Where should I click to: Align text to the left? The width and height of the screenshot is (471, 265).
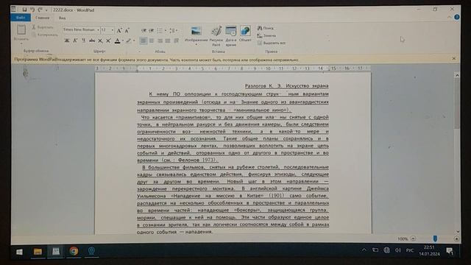click(x=144, y=40)
